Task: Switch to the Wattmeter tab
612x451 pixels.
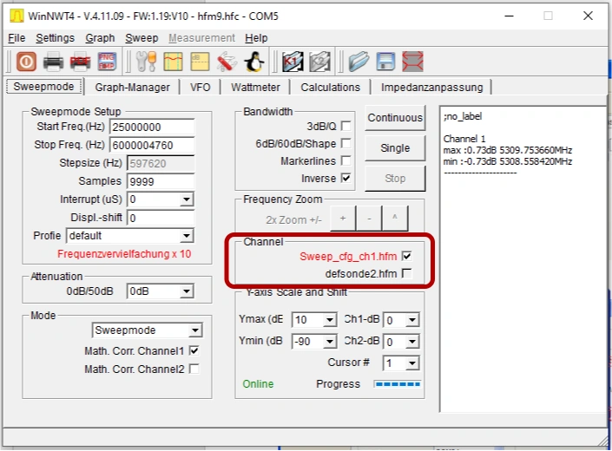Action: pos(255,88)
